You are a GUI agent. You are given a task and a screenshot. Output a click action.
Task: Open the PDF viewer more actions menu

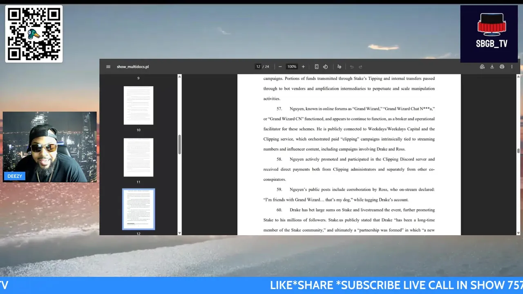[x=512, y=67]
